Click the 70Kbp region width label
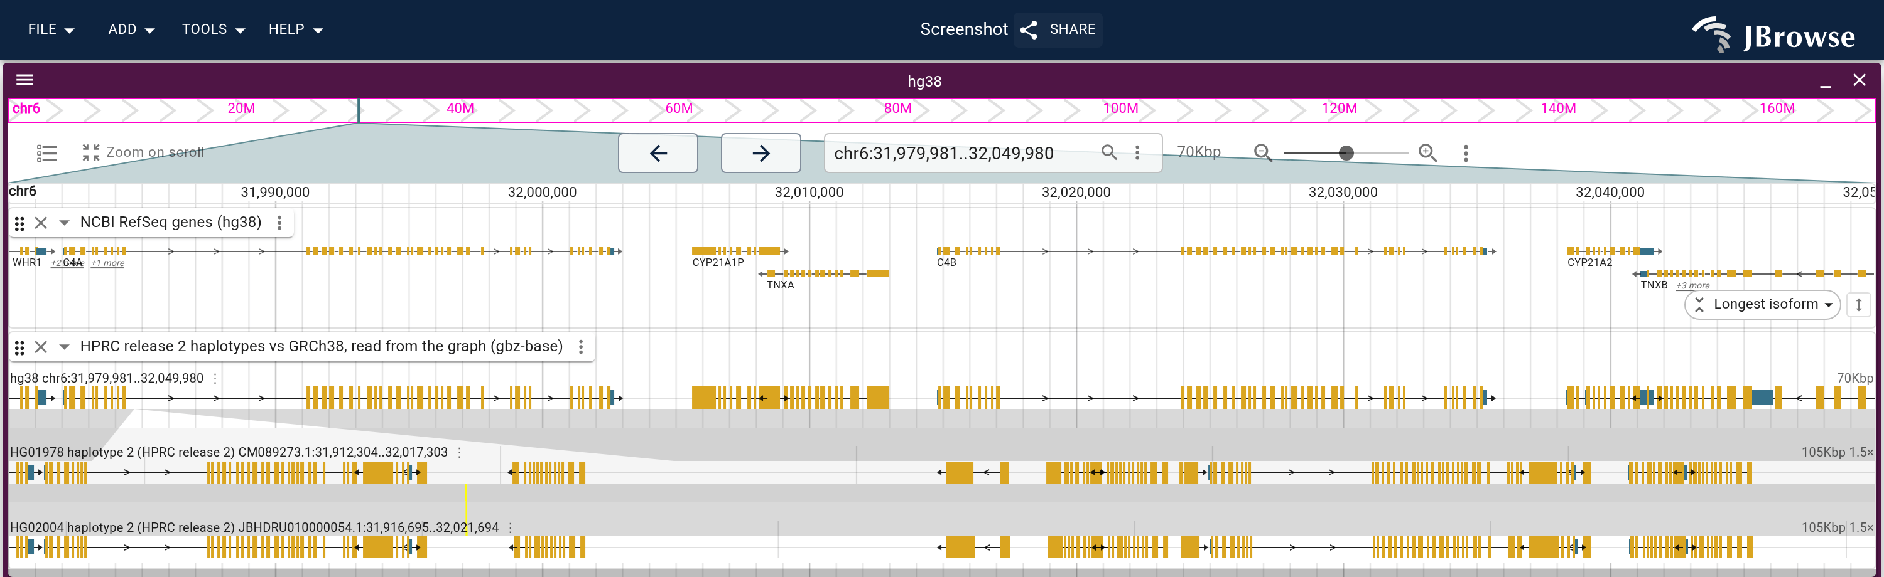Screen dimensions: 1884x577 coord(1198,151)
